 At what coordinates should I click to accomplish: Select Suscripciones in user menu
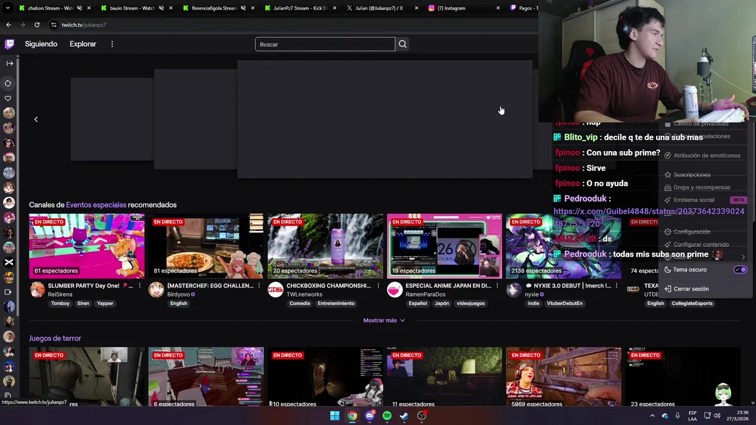[x=692, y=175]
